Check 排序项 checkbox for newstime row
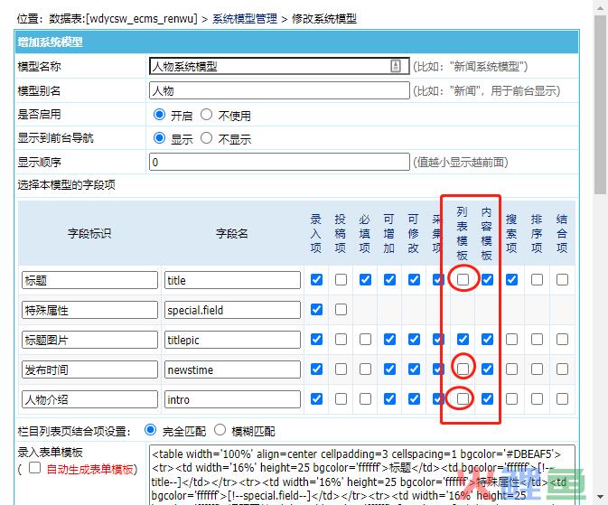This screenshot has height=505, width=608. 537,369
